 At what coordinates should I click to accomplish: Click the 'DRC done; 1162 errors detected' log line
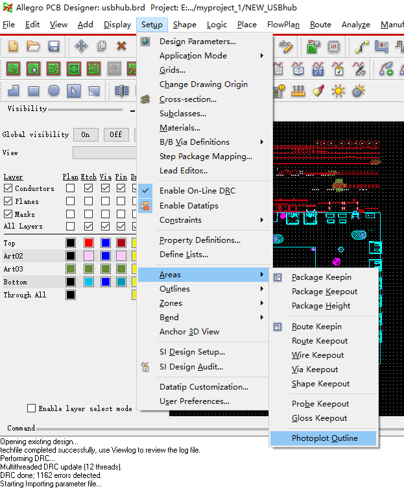(x=51, y=475)
